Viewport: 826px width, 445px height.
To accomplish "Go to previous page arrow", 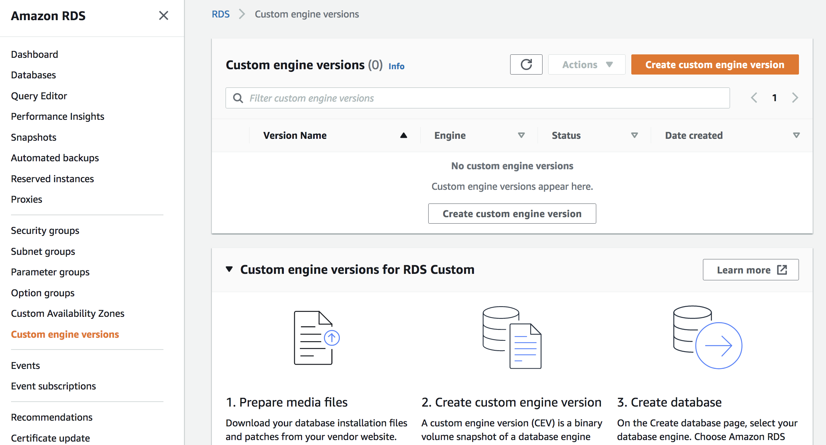I will click(754, 98).
